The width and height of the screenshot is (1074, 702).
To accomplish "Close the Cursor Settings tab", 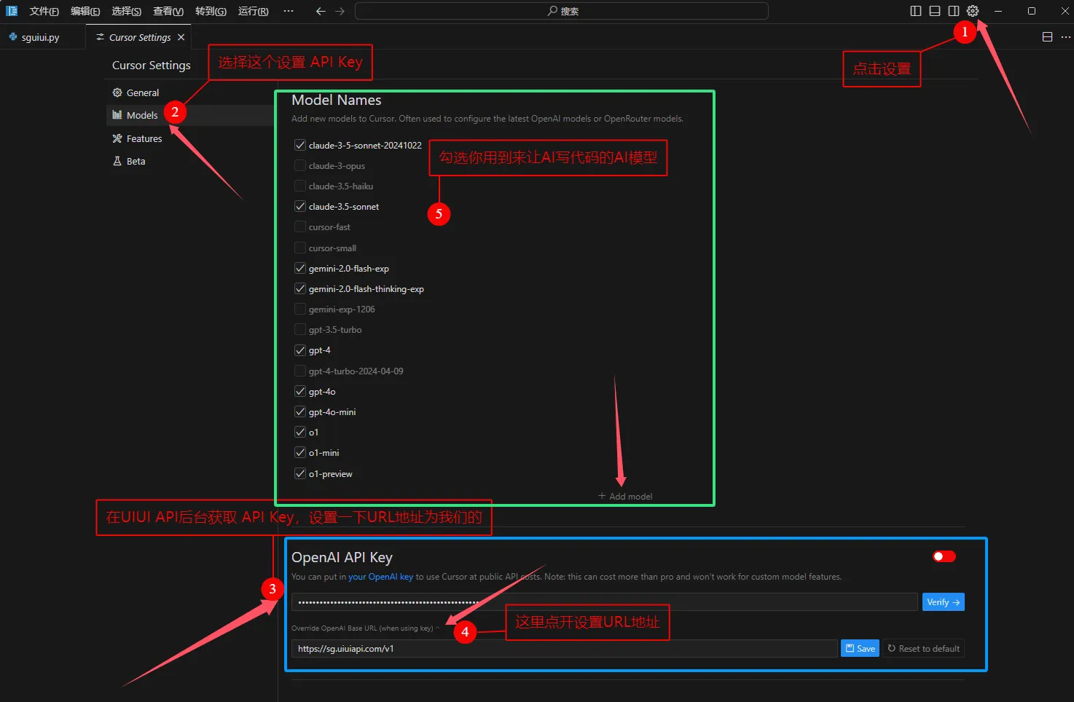I will click(x=181, y=37).
